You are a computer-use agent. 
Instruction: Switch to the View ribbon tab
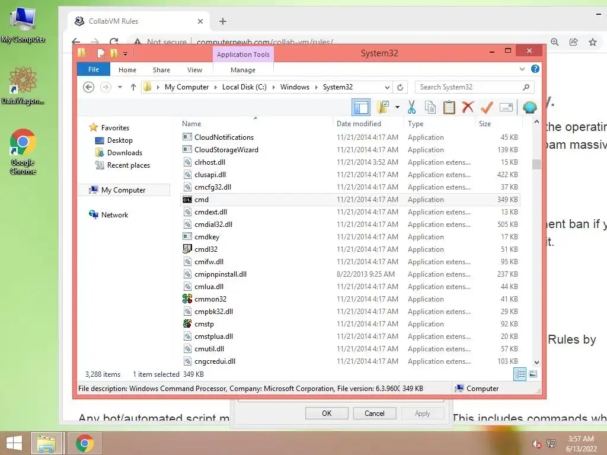click(x=194, y=70)
